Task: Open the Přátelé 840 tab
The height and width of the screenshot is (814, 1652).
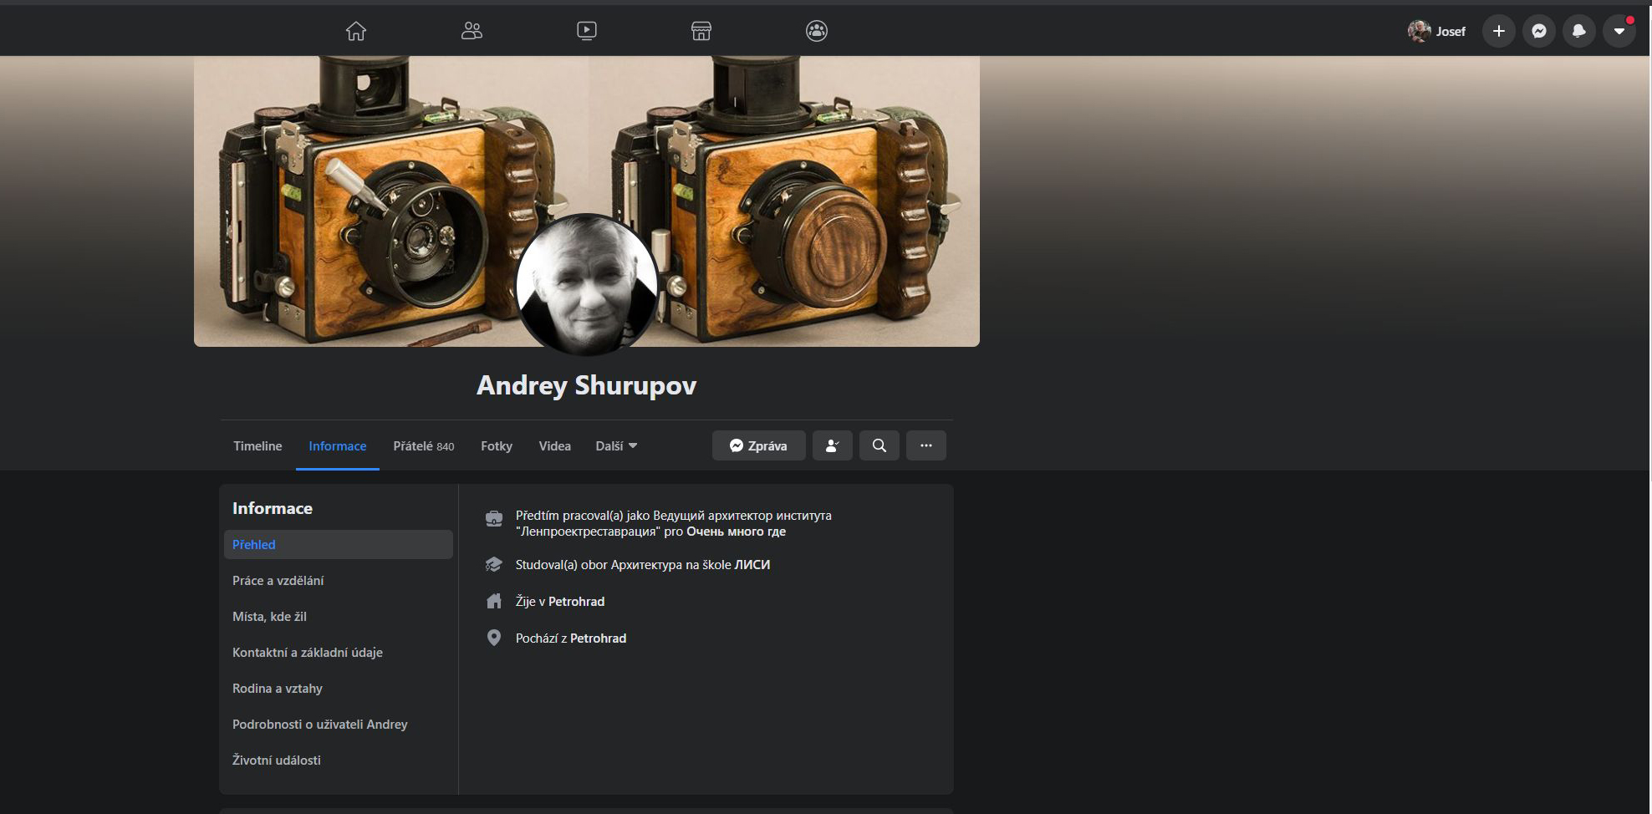Action: click(x=424, y=445)
